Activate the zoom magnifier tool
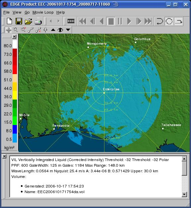191x208 pixels. [16, 30]
